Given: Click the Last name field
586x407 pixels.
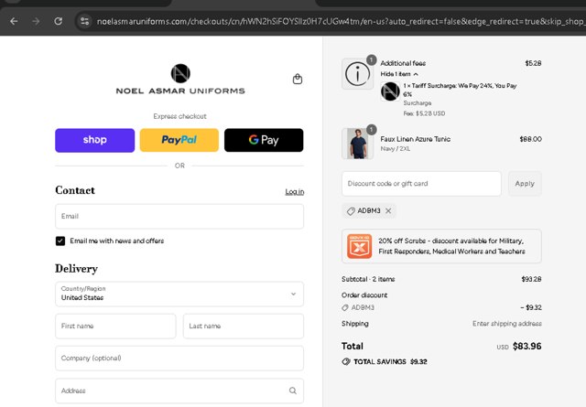Looking at the screenshot, I should tap(244, 326).
